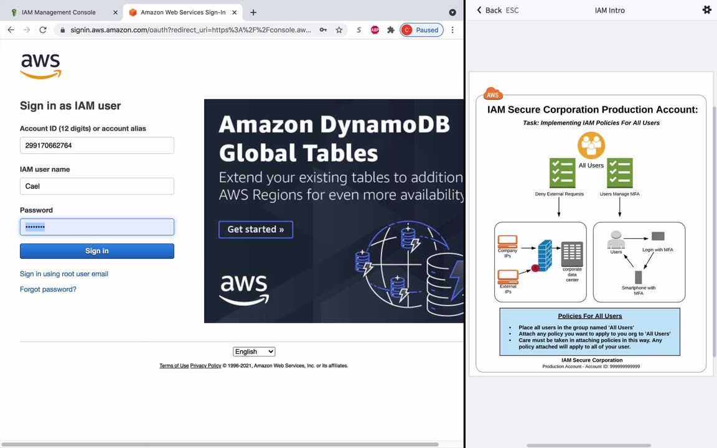Viewport: 717px width, 448px height.
Task: Click the Smartphone with MFA icon
Action: pos(639,277)
